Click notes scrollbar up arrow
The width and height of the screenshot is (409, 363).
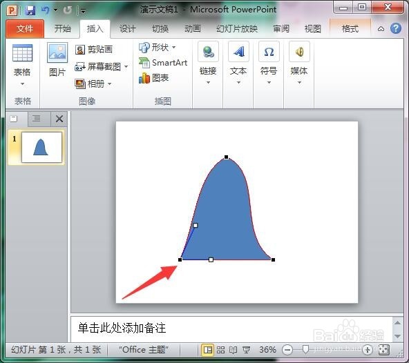[397, 323]
